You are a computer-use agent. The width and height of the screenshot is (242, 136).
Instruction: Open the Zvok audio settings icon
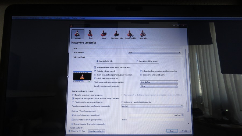tap(91, 34)
